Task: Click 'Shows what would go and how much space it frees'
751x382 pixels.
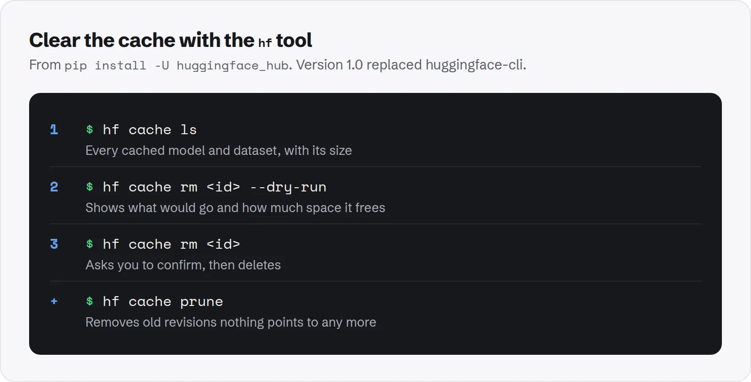Action: pyautogui.click(x=235, y=208)
